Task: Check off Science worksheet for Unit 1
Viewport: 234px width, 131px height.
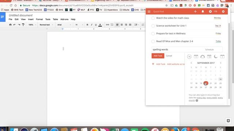Action: (x=153, y=26)
